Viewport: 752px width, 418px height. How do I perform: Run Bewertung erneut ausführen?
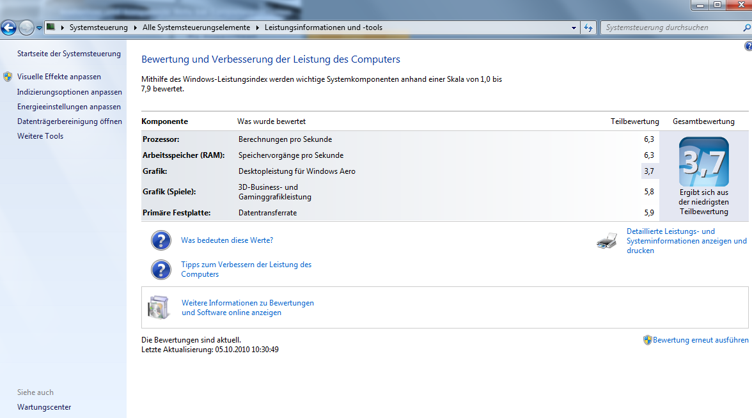(701, 340)
